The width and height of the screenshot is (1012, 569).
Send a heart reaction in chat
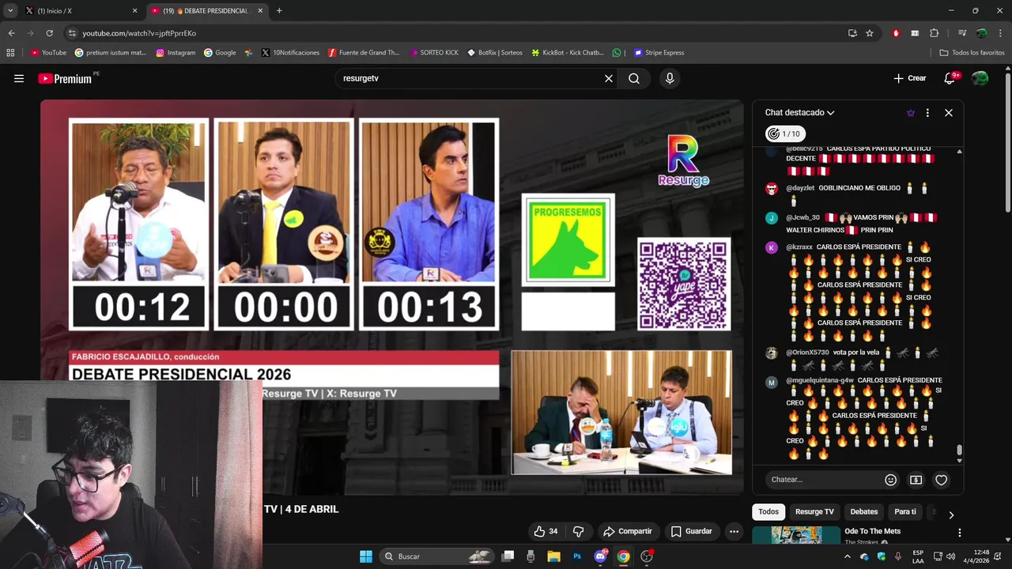(941, 480)
